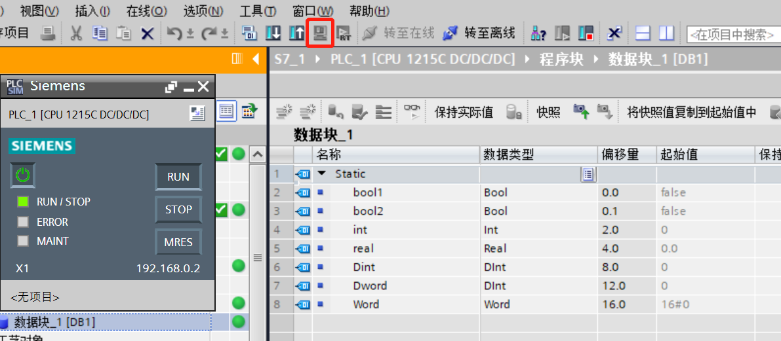Select the bool2 name cell

click(x=397, y=211)
